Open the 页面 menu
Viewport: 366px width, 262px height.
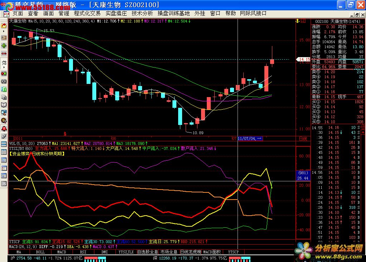[x=18, y=14]
